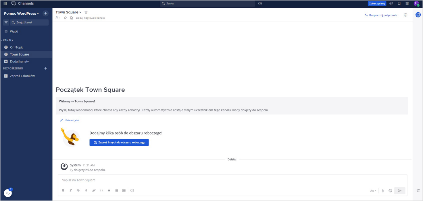This screenshot has width=423, height=201.
Task: Attach a file with paperclip icon
Action: (x=383, y=191)
